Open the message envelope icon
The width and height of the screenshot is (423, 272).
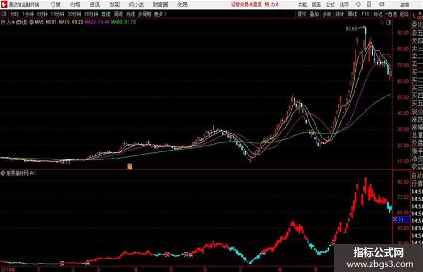[381, 4]
